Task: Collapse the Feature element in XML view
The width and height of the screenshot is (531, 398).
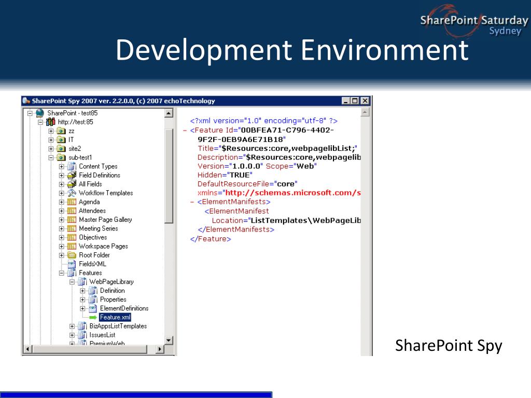Action: click(185, 130)
